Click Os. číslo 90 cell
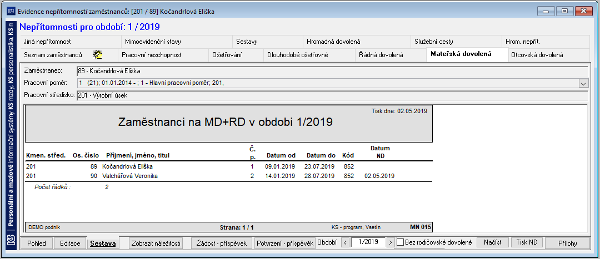 (x=93, y=176)
